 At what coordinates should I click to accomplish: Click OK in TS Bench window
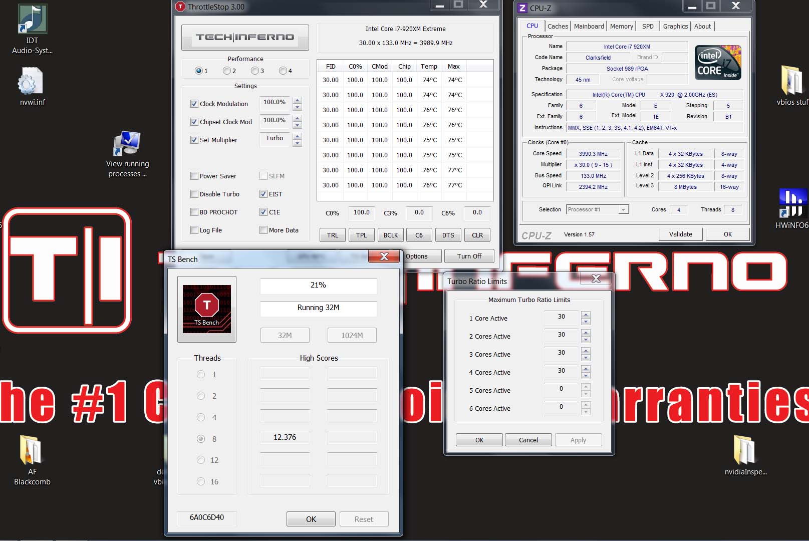point(311,519)
